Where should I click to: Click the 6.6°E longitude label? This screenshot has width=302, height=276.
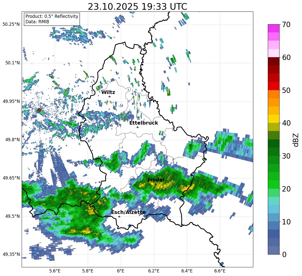(220, 271)
